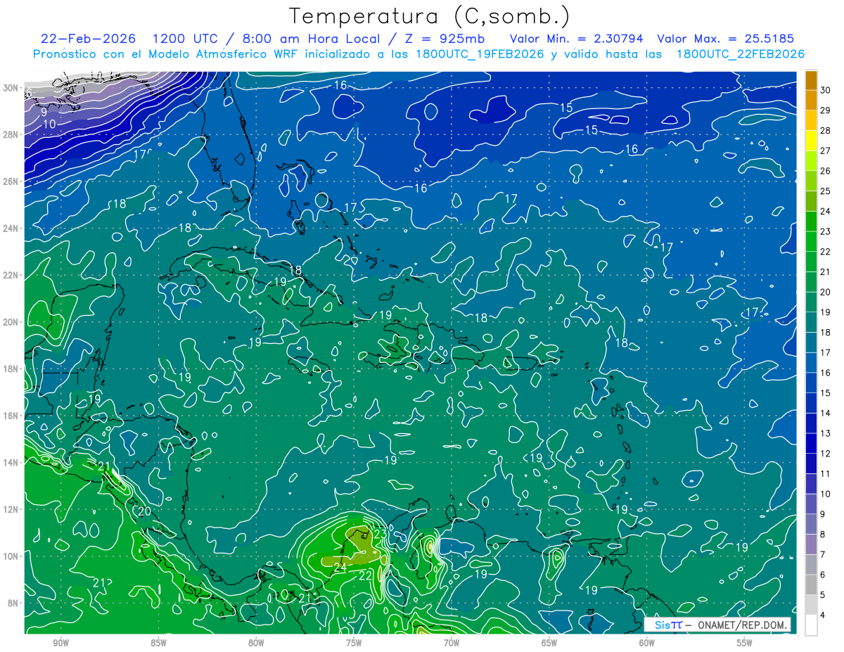Click the "22" contour label on the map

[x=365, y=575]
